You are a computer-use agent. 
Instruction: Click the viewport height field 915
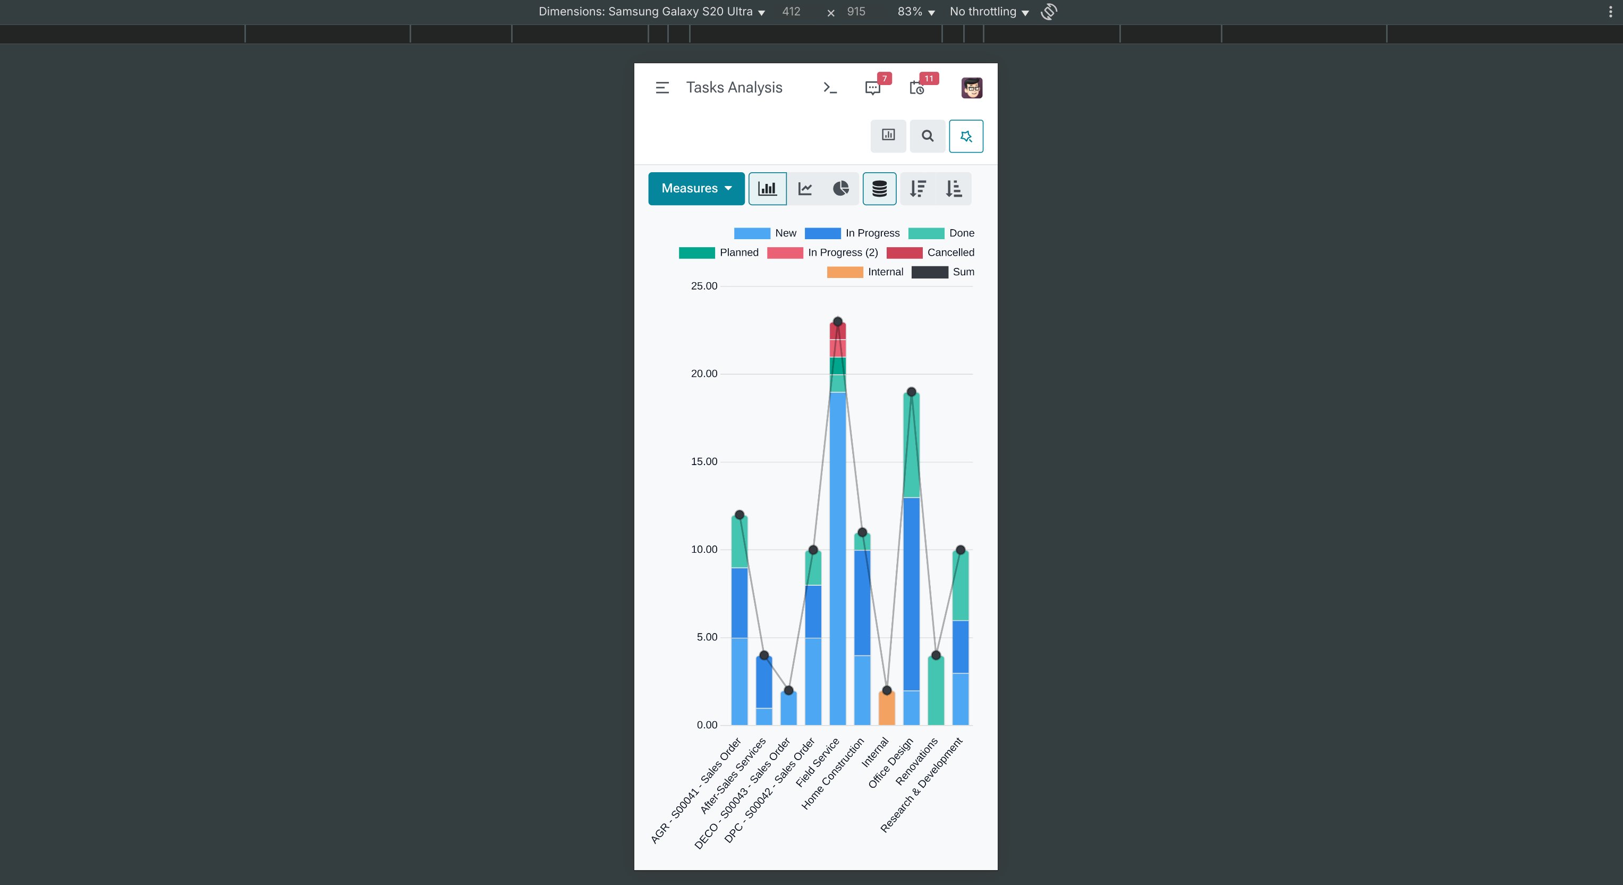856,11
